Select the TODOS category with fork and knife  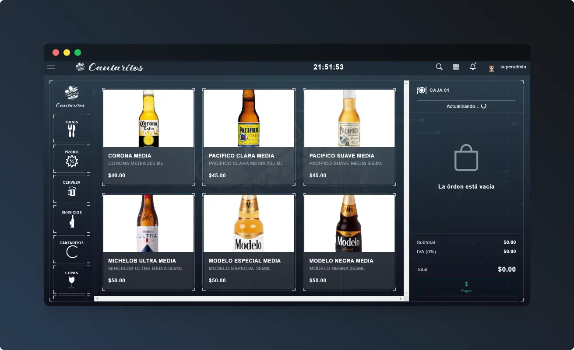click(72, 129)
